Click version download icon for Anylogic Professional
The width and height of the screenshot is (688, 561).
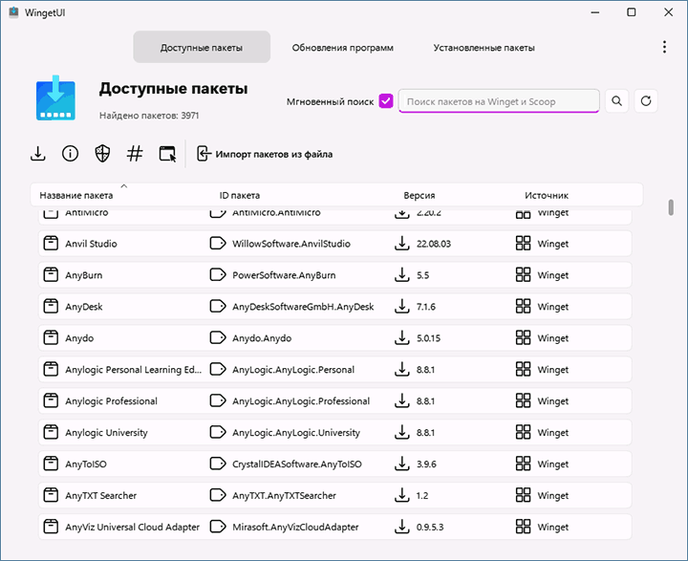[x=401, y=400]
